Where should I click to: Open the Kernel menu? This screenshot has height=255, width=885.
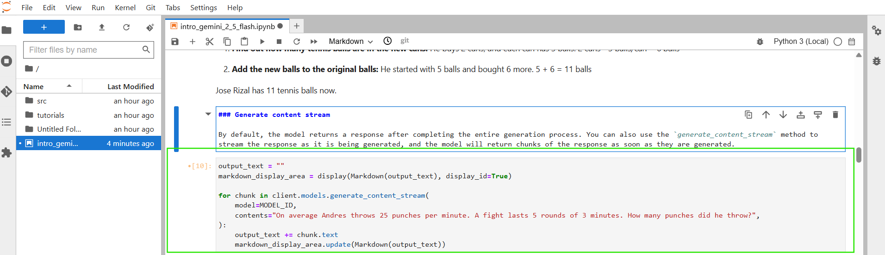click(x=125, y=7)
